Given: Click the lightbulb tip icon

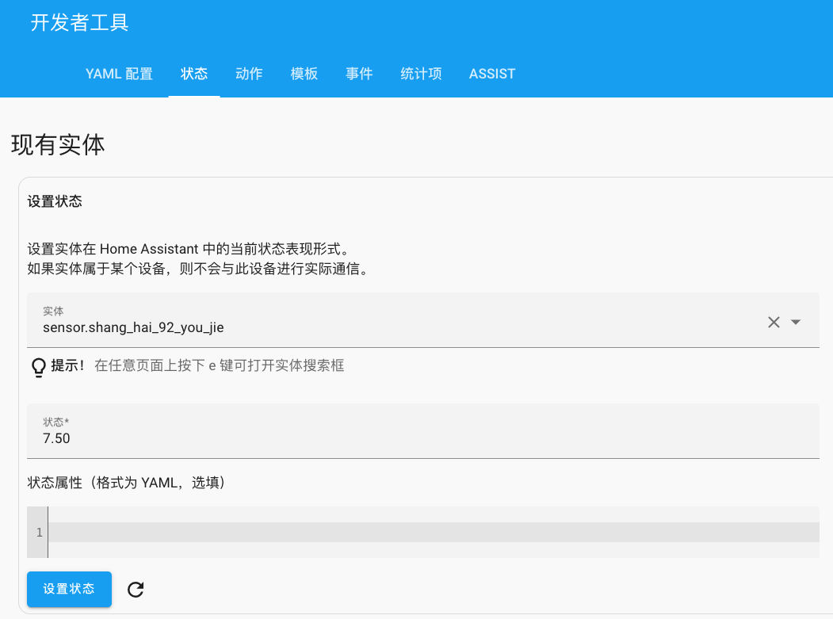Looking at the screenshot, I should coord(37,366).
